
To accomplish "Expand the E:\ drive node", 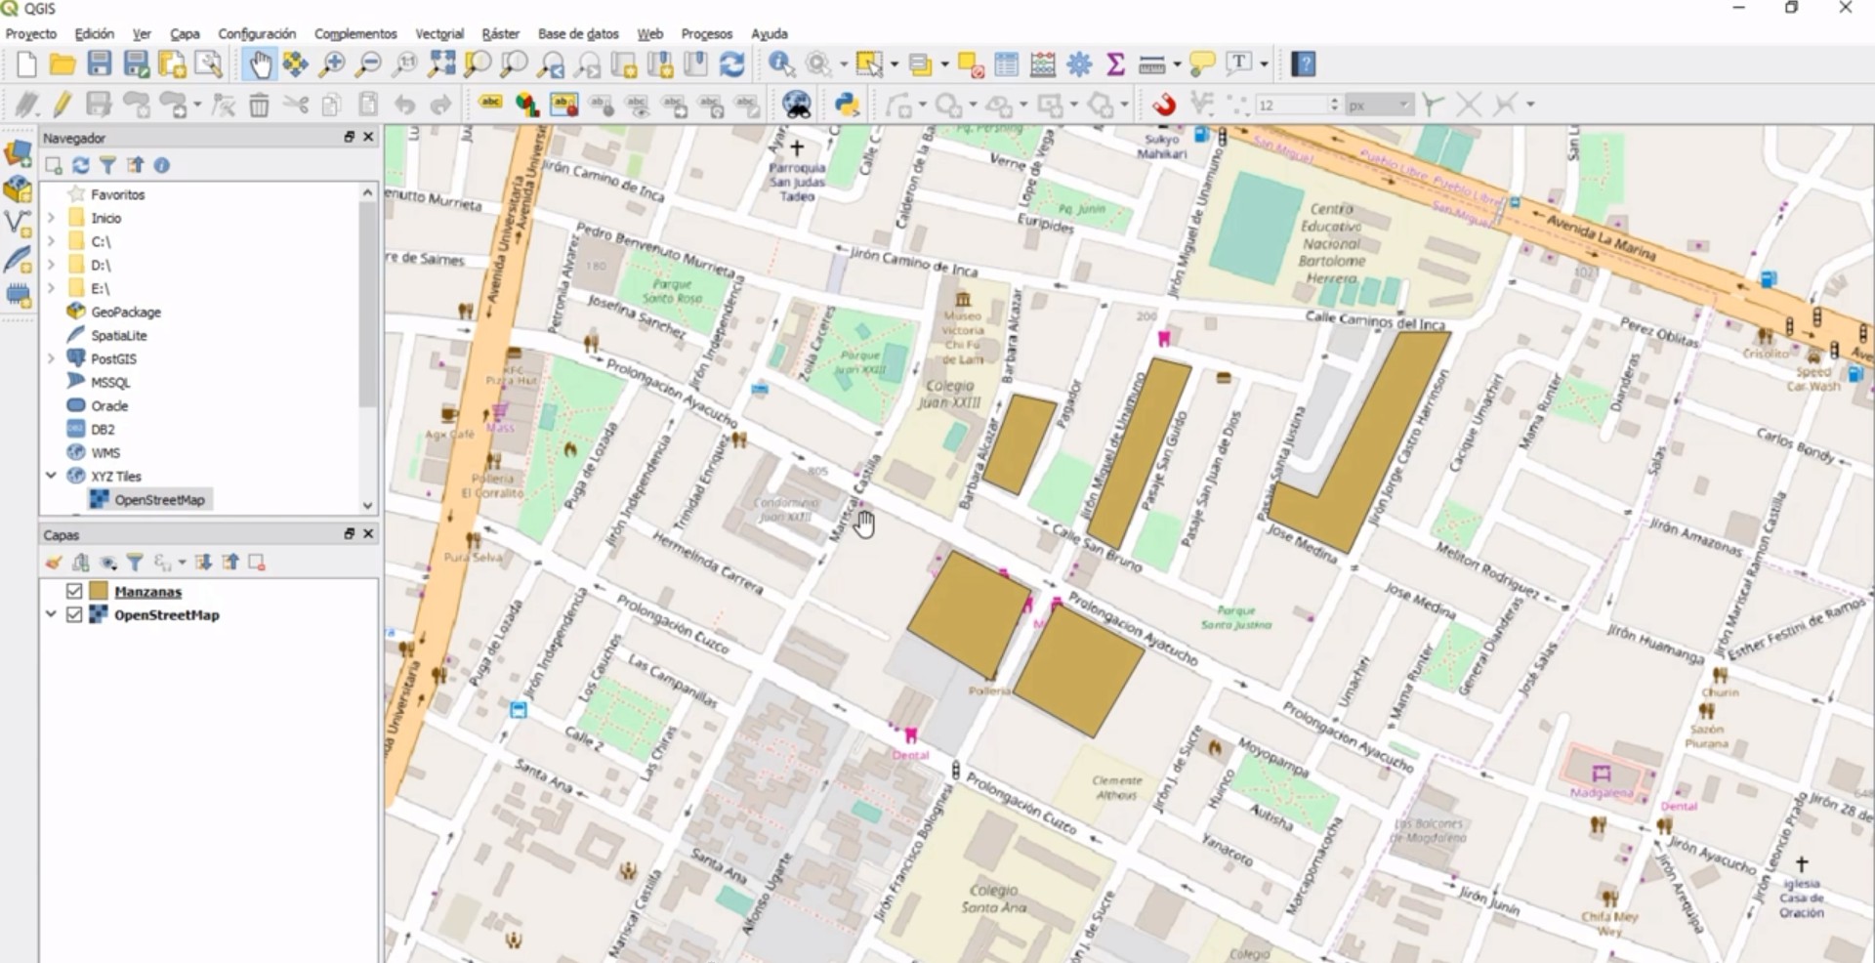I will tap(51, 288).
